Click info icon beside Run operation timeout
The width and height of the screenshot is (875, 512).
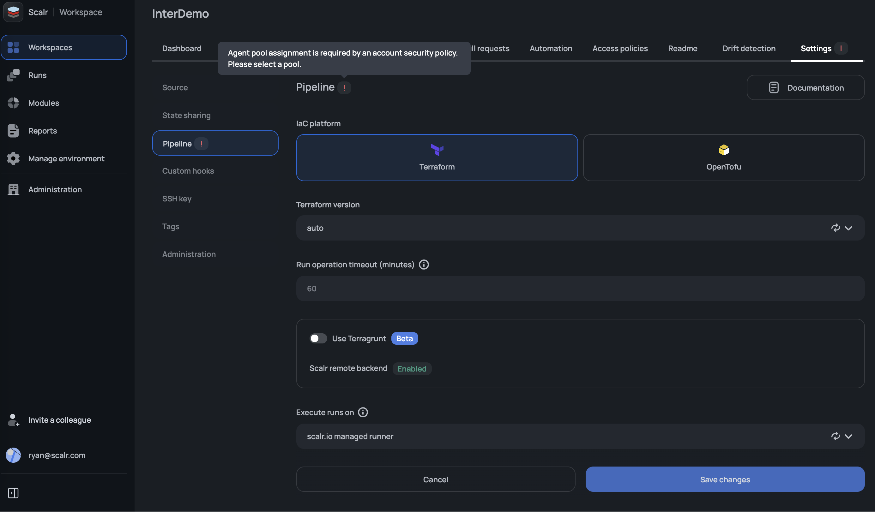pyautogui.click(x=424, y=265)
